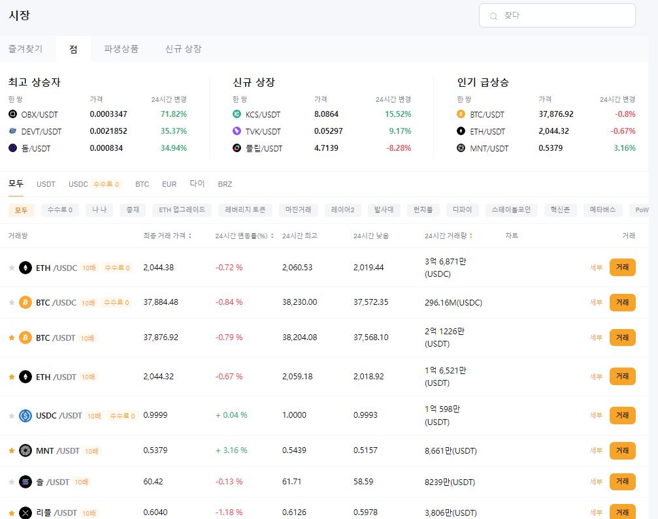The width and height of the screenshot is (658, 519).
Task: Click the Solana icon in 솔/USDT row
Action: [25, 482]
